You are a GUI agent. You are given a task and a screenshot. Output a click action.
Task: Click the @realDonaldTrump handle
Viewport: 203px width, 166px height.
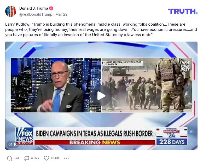coord(36,14)
